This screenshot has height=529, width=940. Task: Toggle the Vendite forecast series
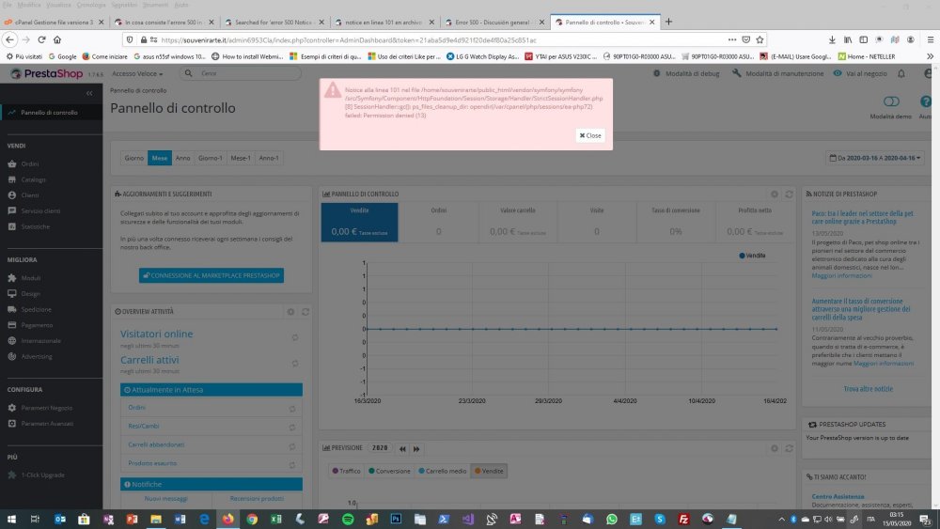pyautogui.click(x=489, y=471)
